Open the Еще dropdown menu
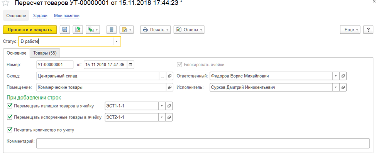 coord(351,30)
